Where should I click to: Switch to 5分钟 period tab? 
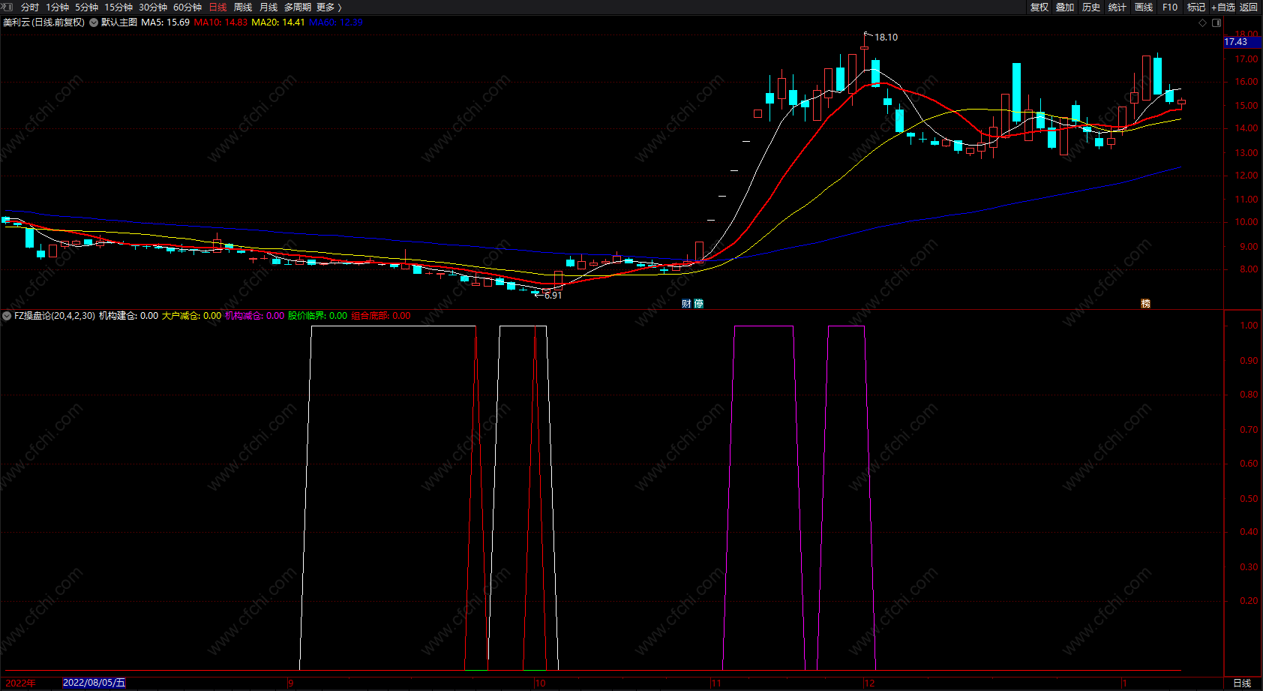(86, 8)
